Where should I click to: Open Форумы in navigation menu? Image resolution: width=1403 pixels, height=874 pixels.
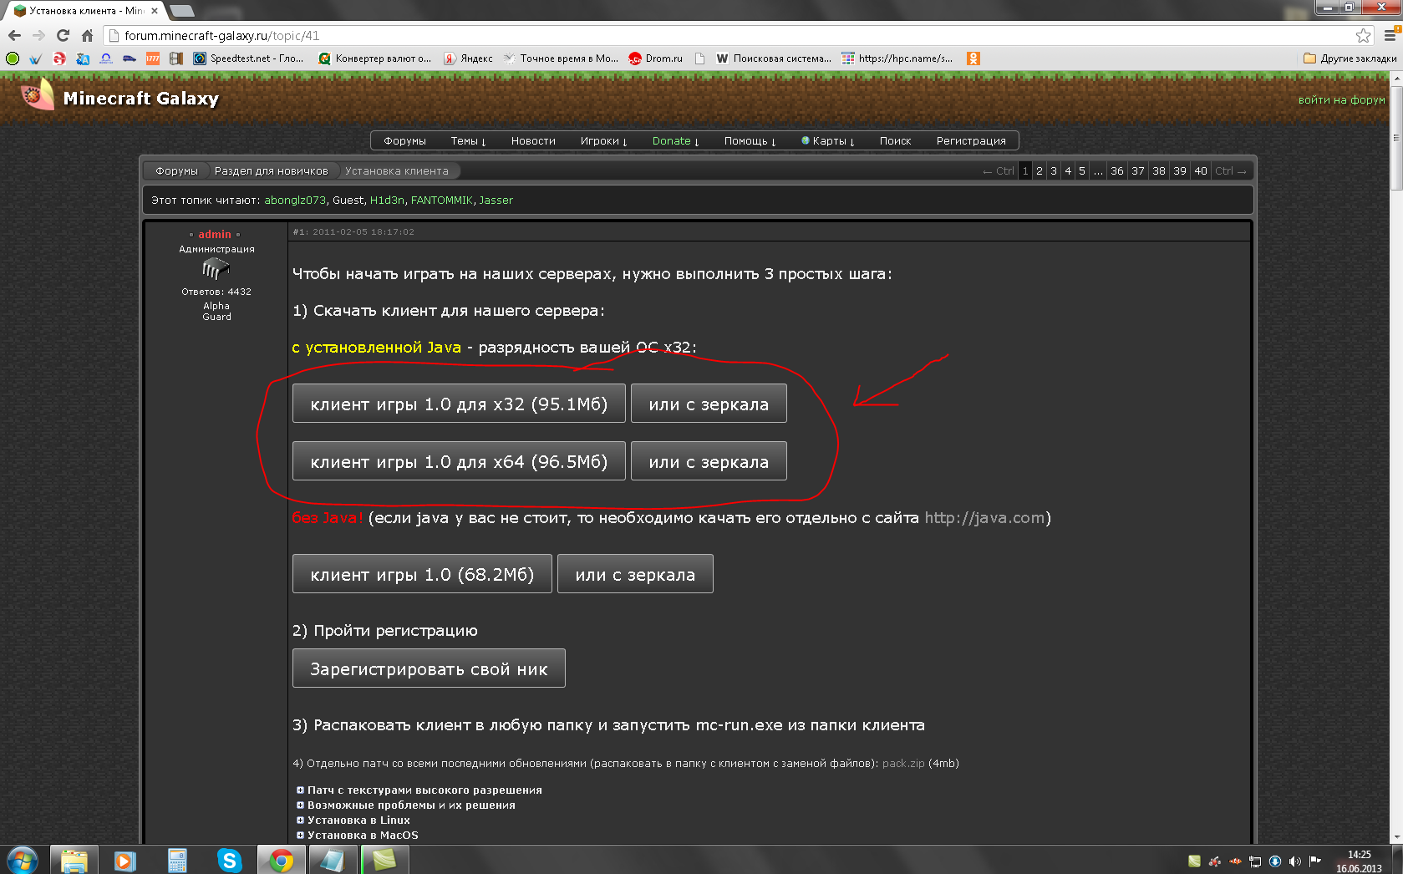[x=404, y=141]
